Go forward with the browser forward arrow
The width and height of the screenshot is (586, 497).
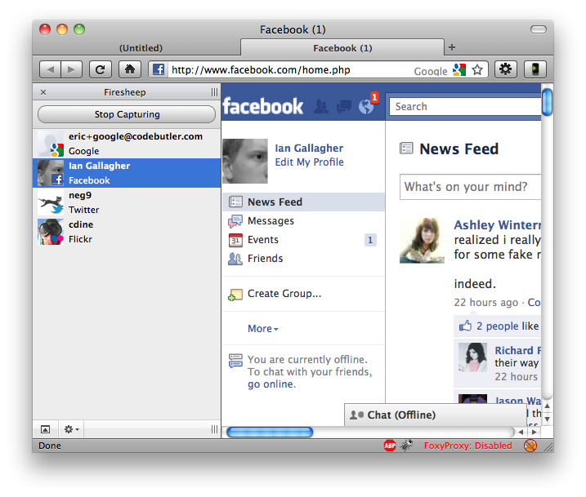tap(71, 69)
